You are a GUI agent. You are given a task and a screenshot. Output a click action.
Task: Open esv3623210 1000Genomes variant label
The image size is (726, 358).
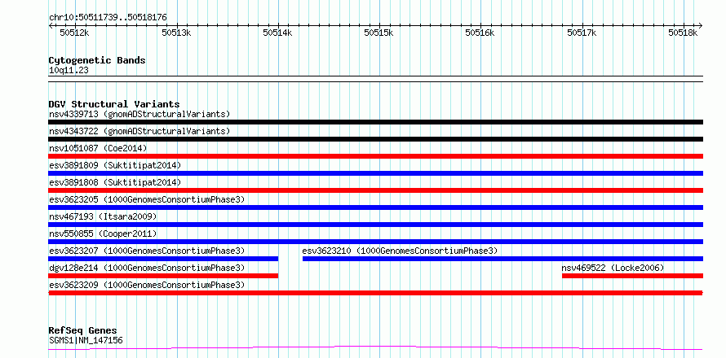click(400, 251)
